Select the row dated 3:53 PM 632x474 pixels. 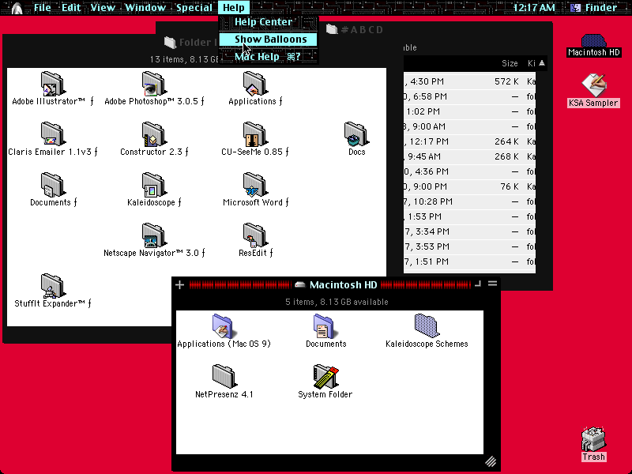coord(469,246)
